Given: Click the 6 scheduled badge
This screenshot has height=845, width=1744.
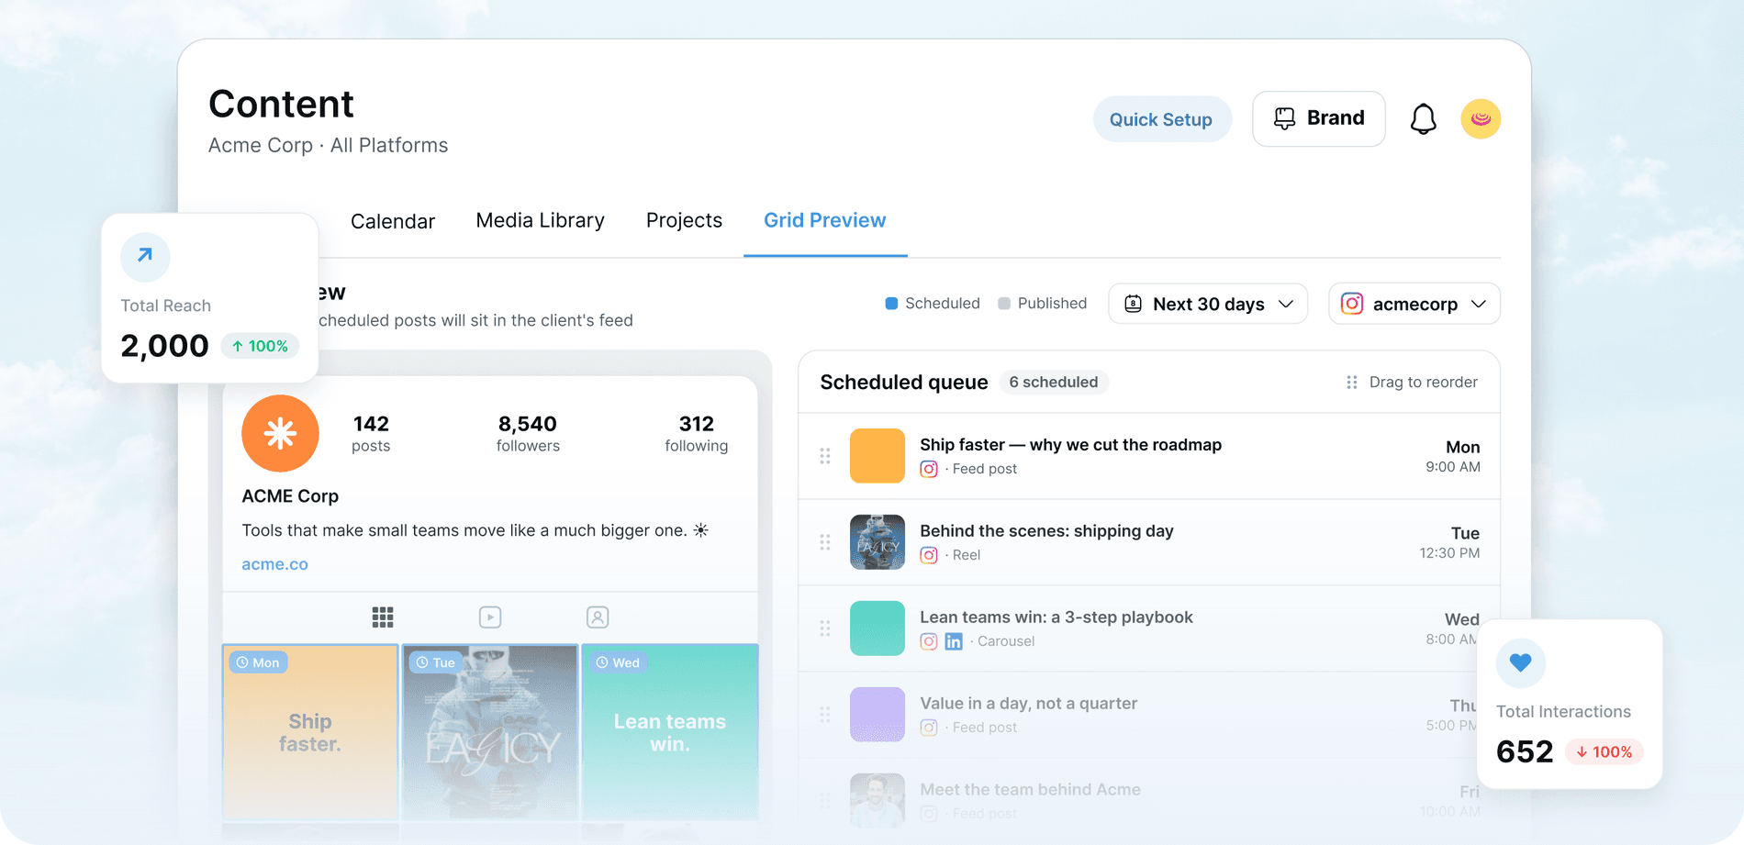Looking at the screenshot, I should click(x=1054, y=383).
